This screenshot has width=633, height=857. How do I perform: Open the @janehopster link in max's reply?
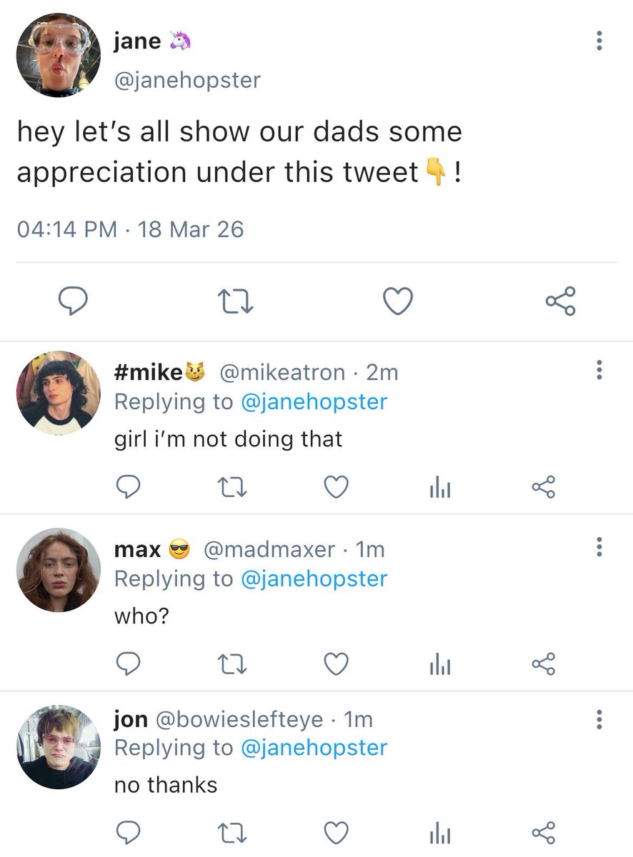[314, 578]
